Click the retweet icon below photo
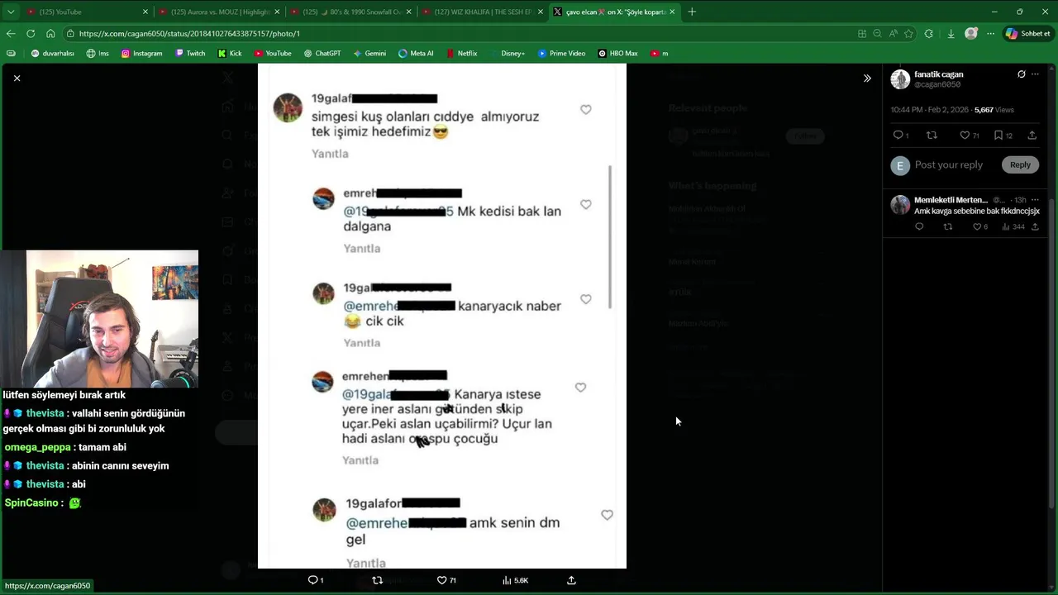The image size is (1058, 595). tap(378, 580)
